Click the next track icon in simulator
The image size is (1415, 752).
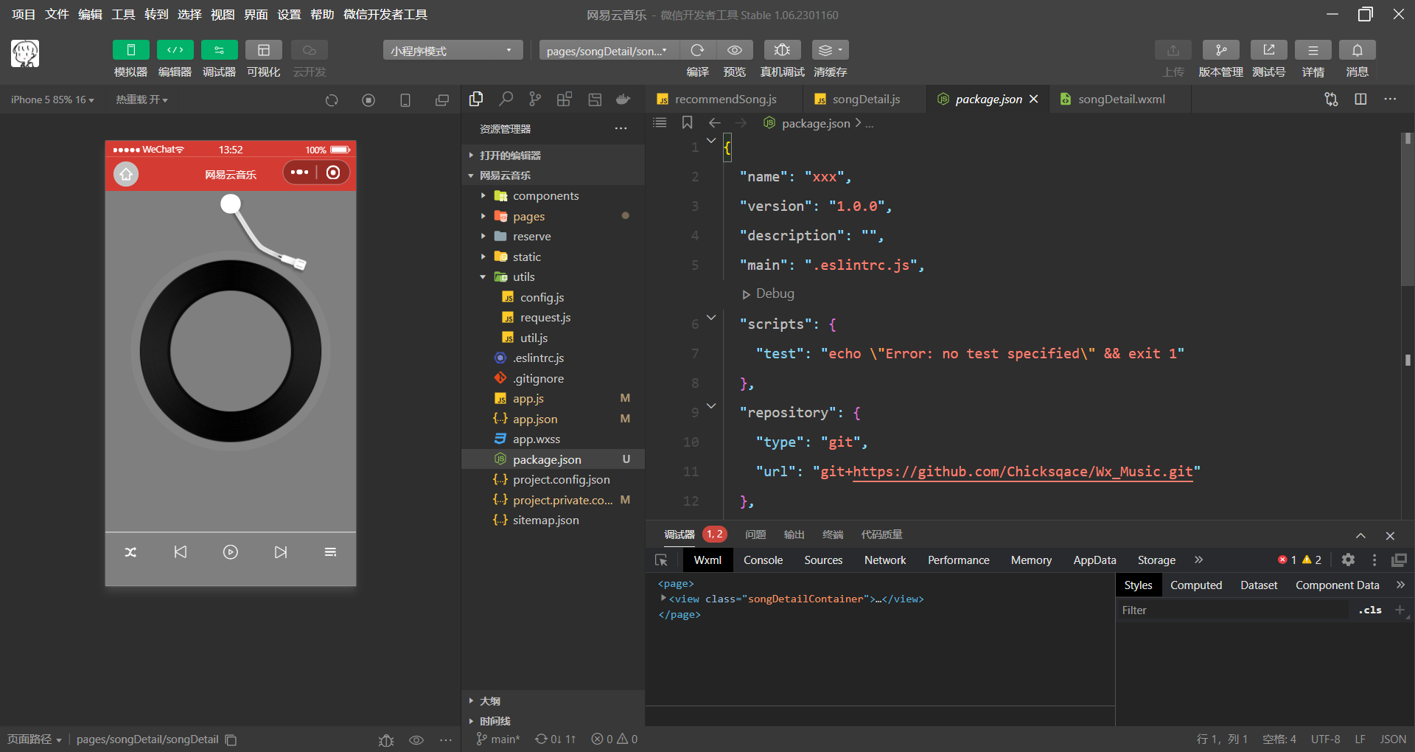(281, 552)
